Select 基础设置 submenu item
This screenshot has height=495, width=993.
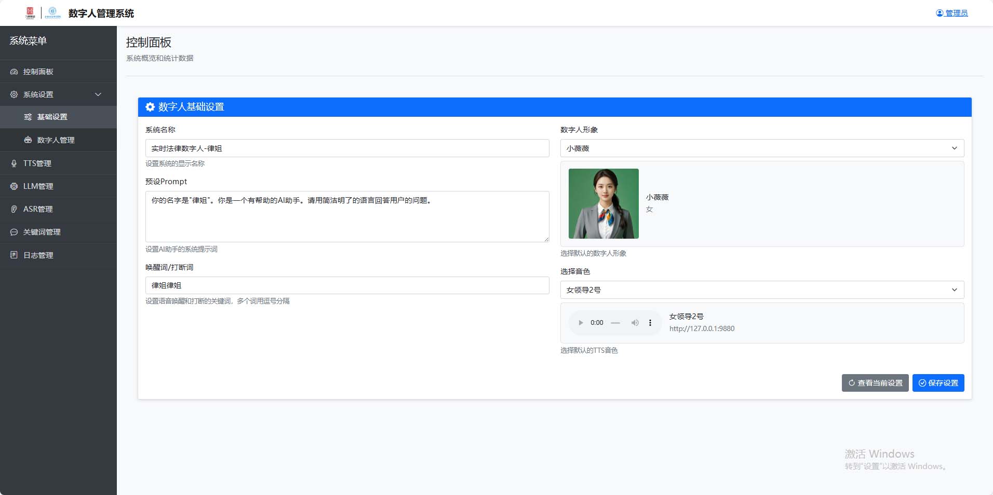pos(52,117)
